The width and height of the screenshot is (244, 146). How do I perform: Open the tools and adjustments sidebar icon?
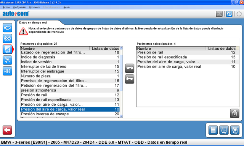coord(7,60)
